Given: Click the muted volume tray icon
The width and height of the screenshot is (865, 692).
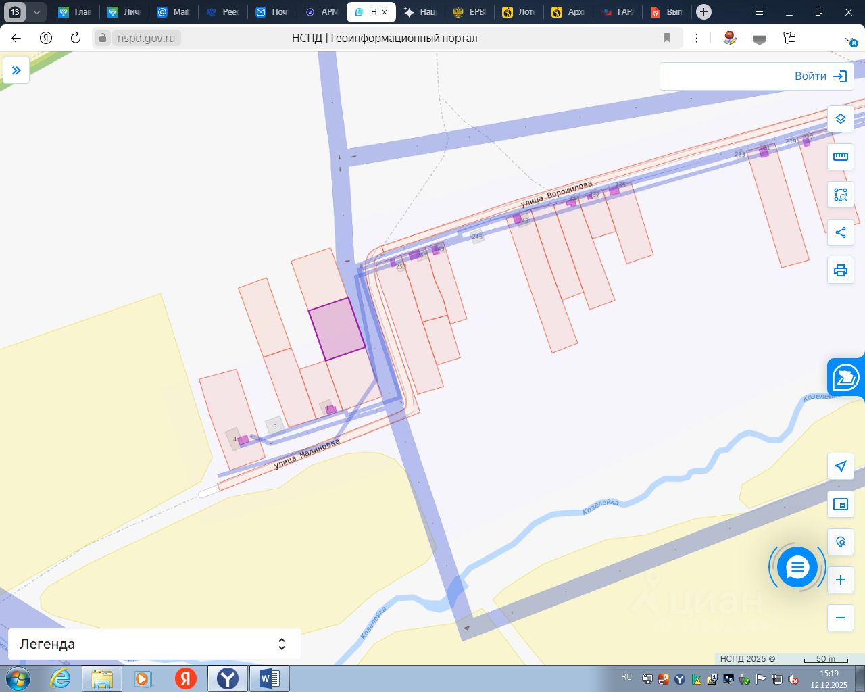Looking at the screenshot, I should coord(793,679).
